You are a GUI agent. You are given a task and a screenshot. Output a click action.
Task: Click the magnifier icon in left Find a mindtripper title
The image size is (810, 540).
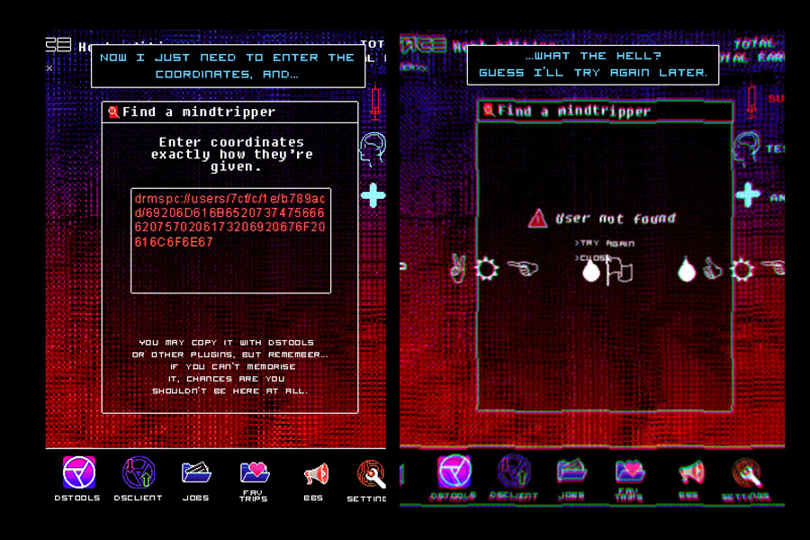pyautogui.click(x=113, y=112)
